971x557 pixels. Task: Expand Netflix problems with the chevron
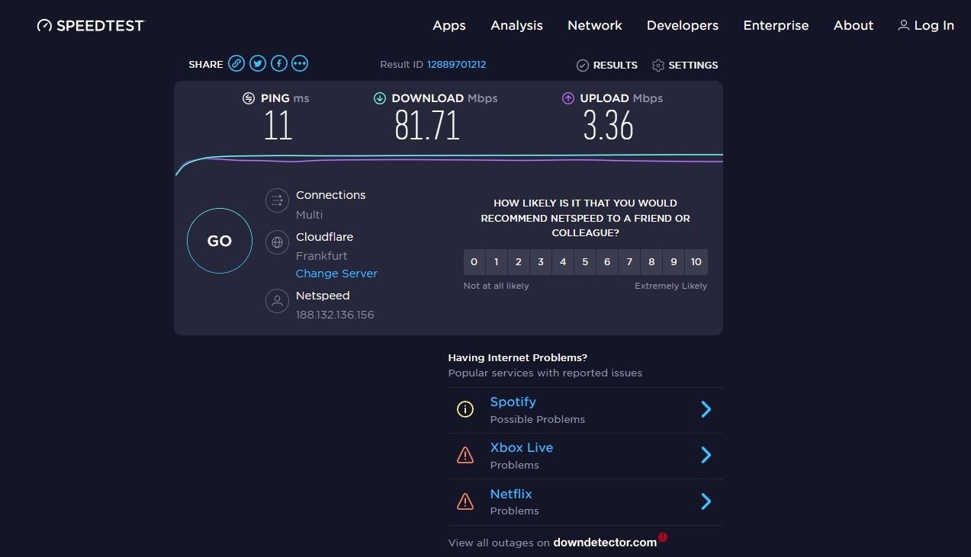pyautogui.click(x=706, y=501)
